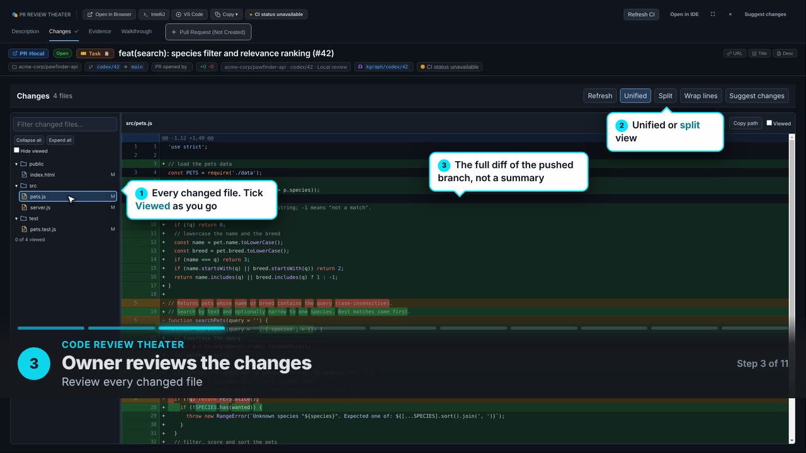This screenshot has height=453, width=806.
Task: Focus the Filter changed files field
Action: tap(65, 124)
